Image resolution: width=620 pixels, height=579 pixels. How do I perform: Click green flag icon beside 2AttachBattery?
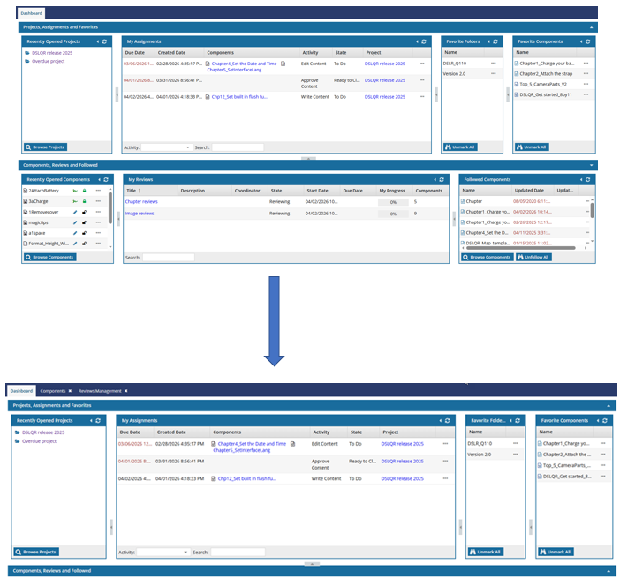click(x=75, y=191)
